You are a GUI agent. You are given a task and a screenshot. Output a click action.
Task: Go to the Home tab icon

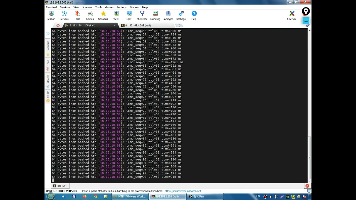click(x=58, y=26)
